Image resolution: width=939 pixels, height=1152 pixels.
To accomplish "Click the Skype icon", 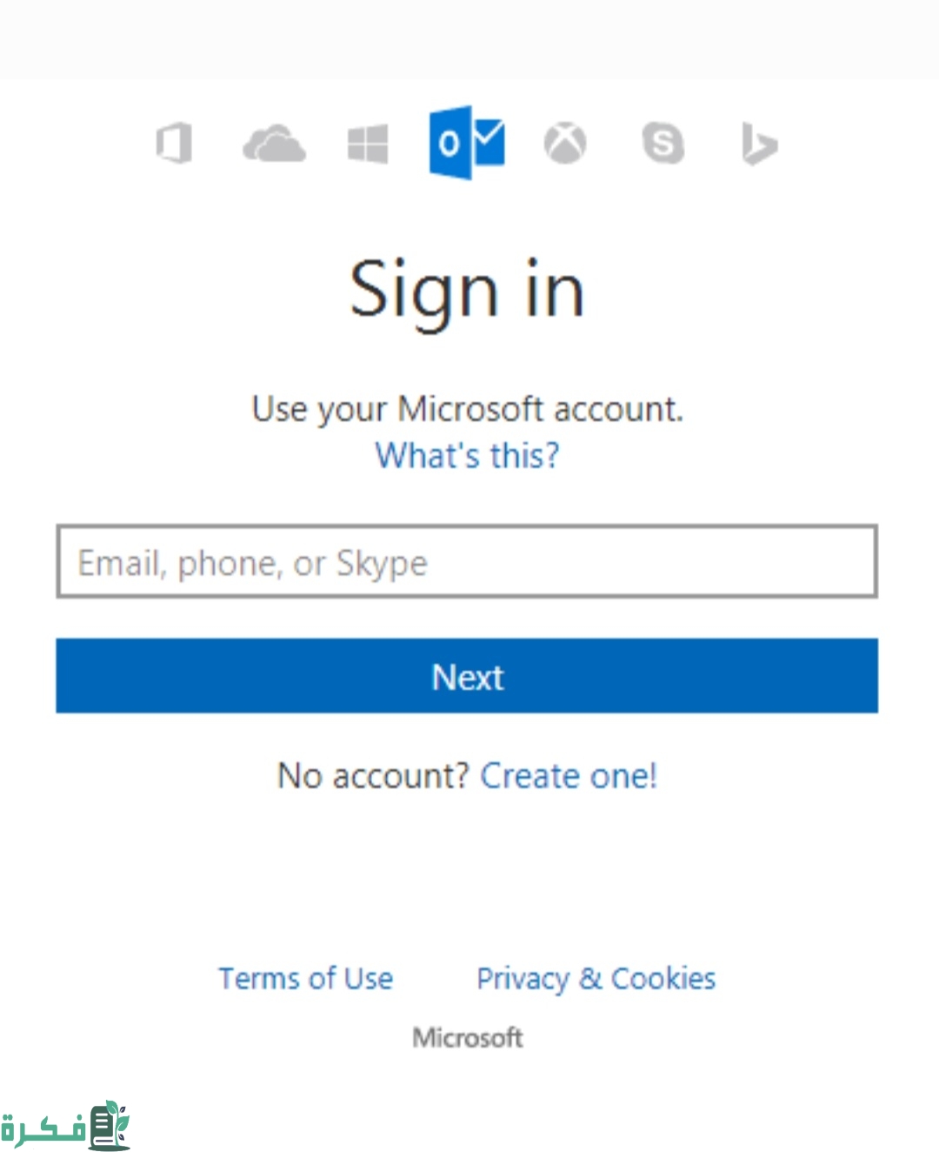I will coord(663,144).
